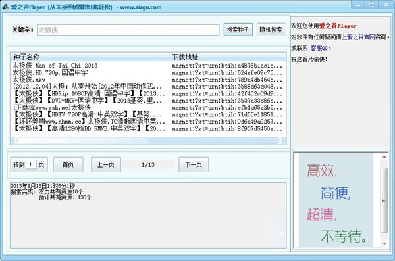The image size is (395, 261).
Task: Click magnet link starting 3b88d63d048
Action: pyautogui.click(x=227, y=87)
